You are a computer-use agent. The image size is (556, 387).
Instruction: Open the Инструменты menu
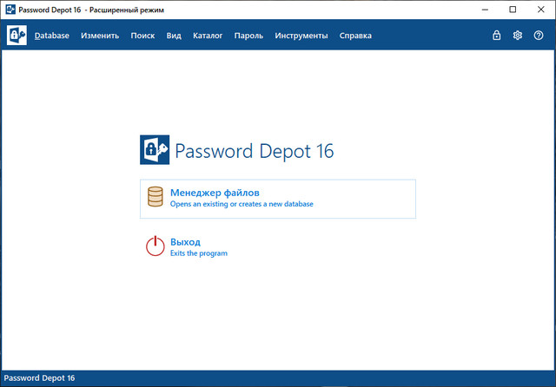tap(301, 36)
